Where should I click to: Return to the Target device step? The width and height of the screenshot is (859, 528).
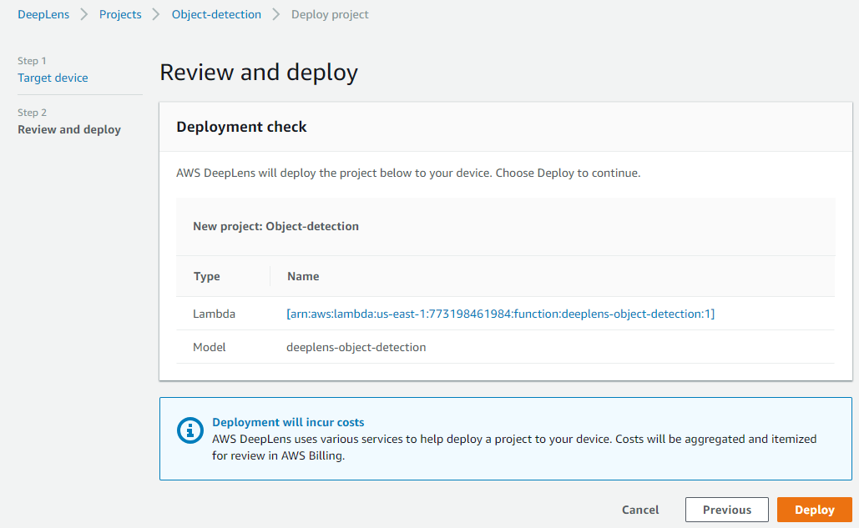(53, 78)
